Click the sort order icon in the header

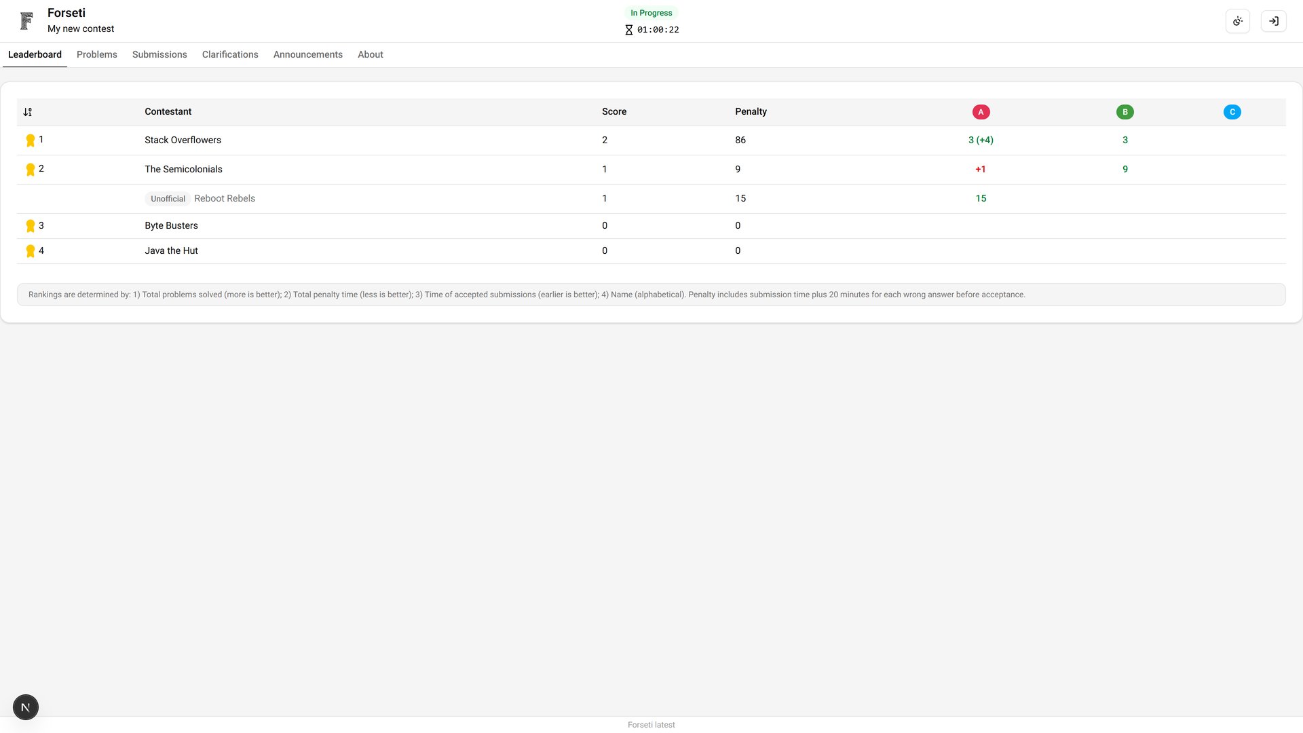[29, 111]
